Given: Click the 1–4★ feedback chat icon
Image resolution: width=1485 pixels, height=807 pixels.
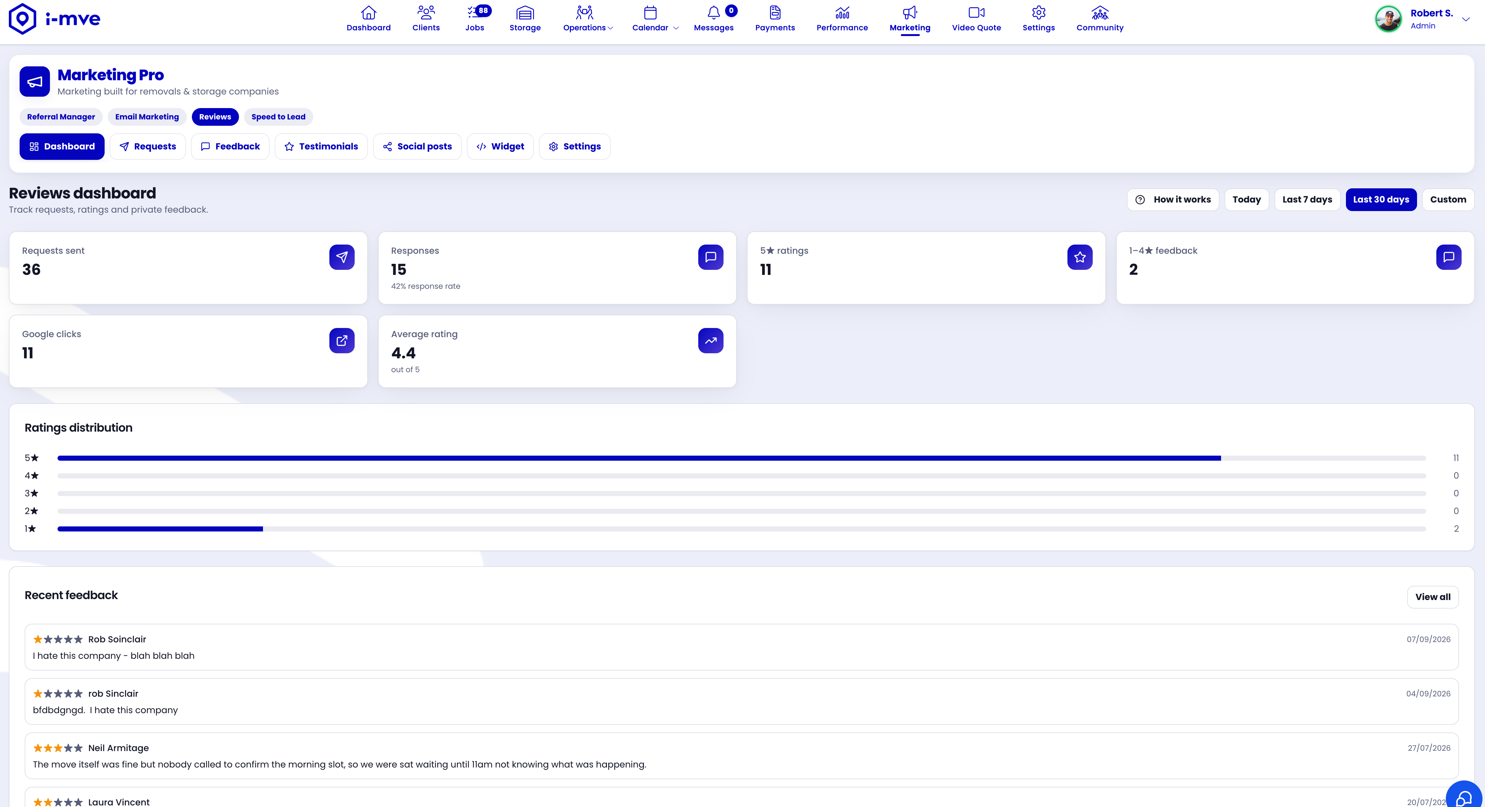Looking at the screenshot, I should (x=1449, y=257).
